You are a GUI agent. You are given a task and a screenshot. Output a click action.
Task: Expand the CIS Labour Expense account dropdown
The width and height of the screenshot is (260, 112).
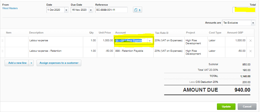[150, 41]
